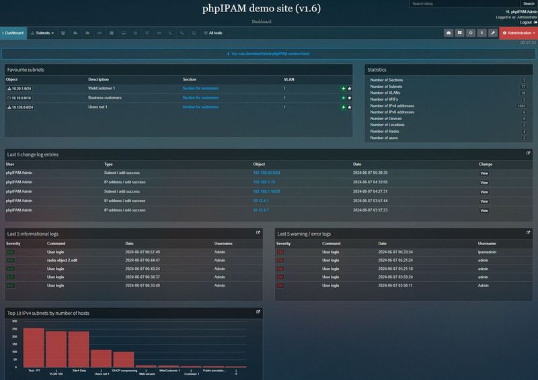Pop out the Top 10 IPv4 subnets panel
The image size is (538, 380).
point(258,312)
